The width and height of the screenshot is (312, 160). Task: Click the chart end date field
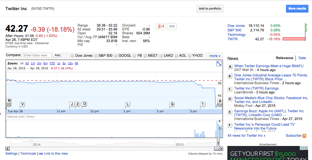[x=39, y=68]
